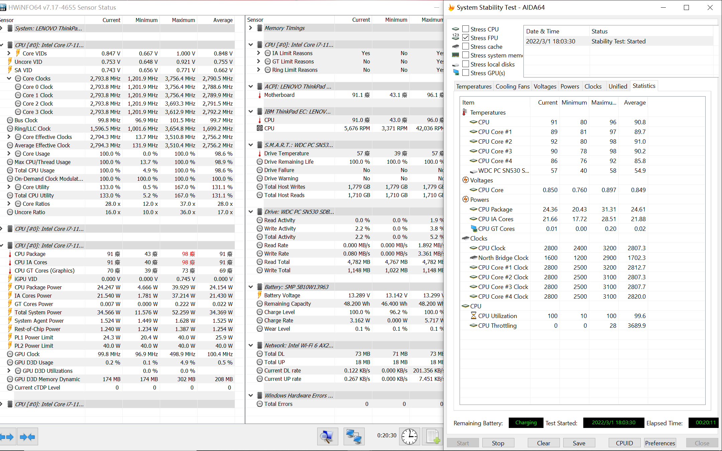The image size is (722, 451).
Task: Open the Powers tab
Action: 570,87
